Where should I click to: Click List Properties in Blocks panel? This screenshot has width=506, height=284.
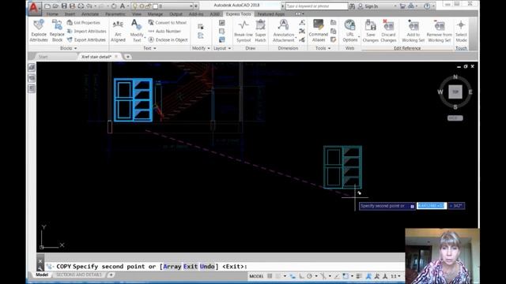point(84,23)
